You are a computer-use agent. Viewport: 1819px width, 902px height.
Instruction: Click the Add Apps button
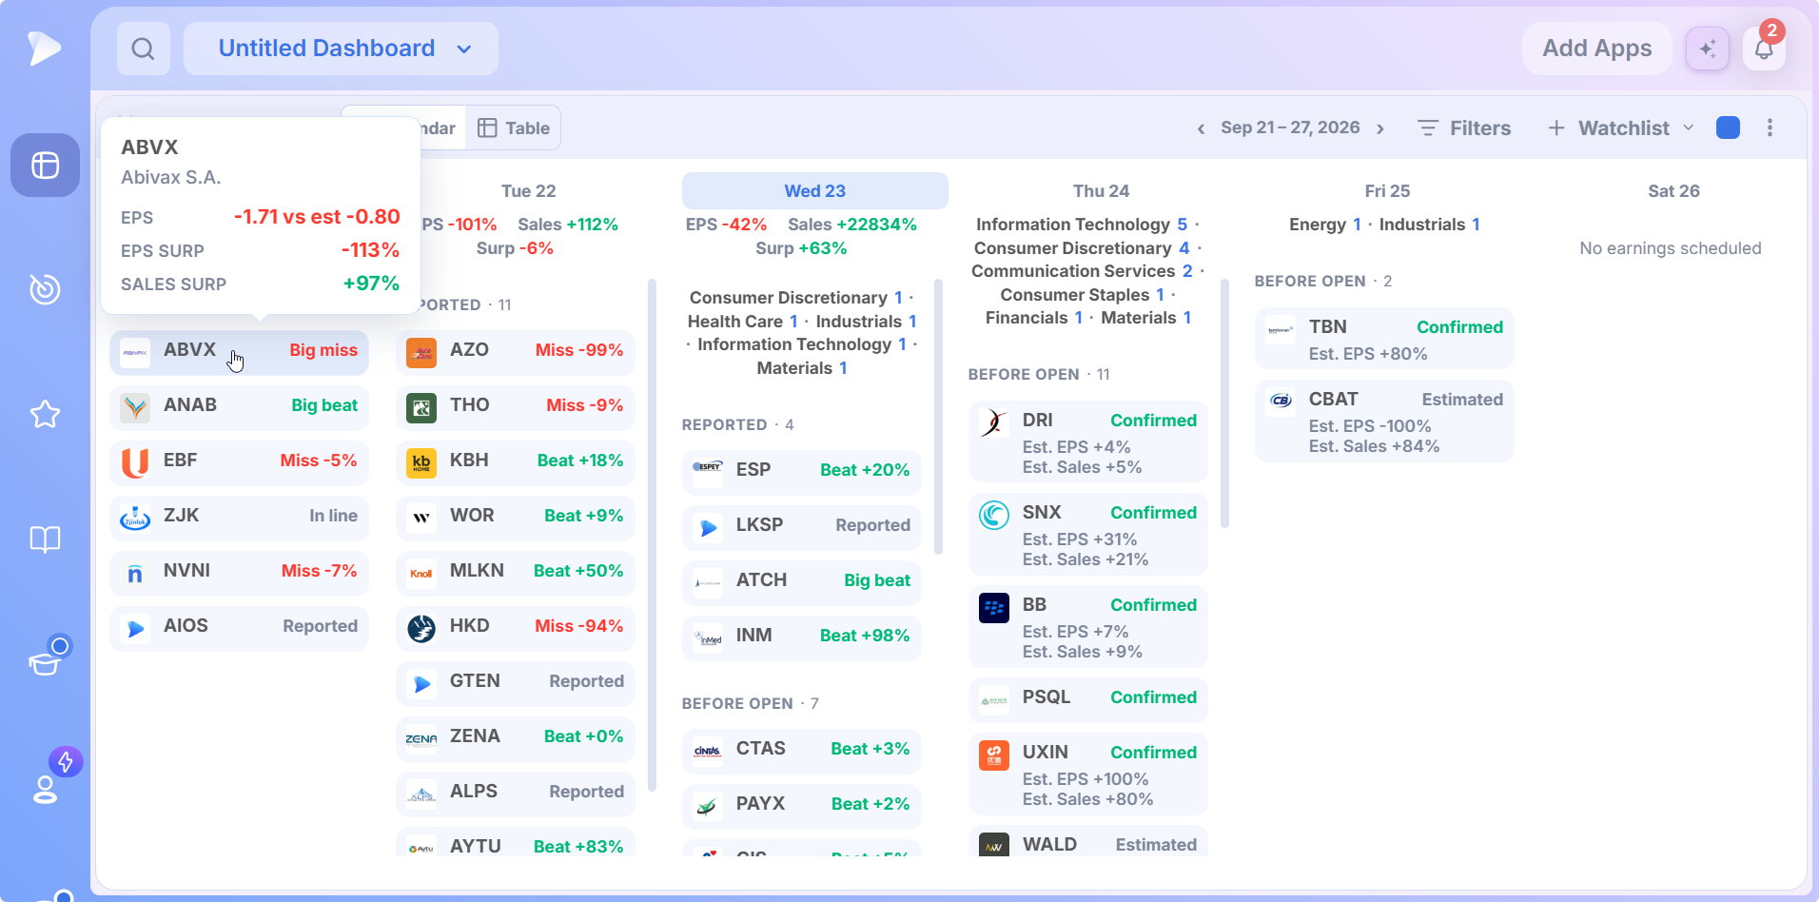(1597, 49)
